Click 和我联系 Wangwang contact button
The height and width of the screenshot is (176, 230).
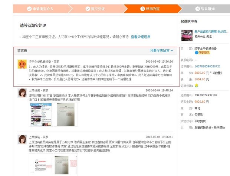click(x=203, y=53)
